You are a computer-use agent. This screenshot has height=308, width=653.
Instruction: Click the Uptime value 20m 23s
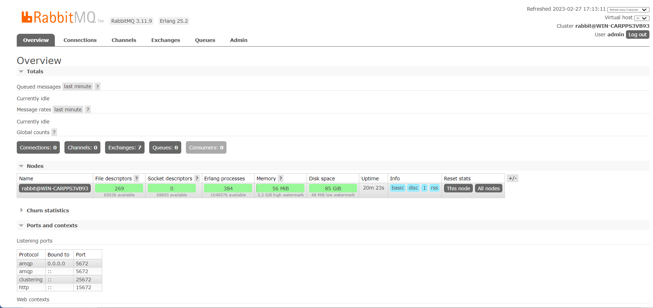(373, 188)
